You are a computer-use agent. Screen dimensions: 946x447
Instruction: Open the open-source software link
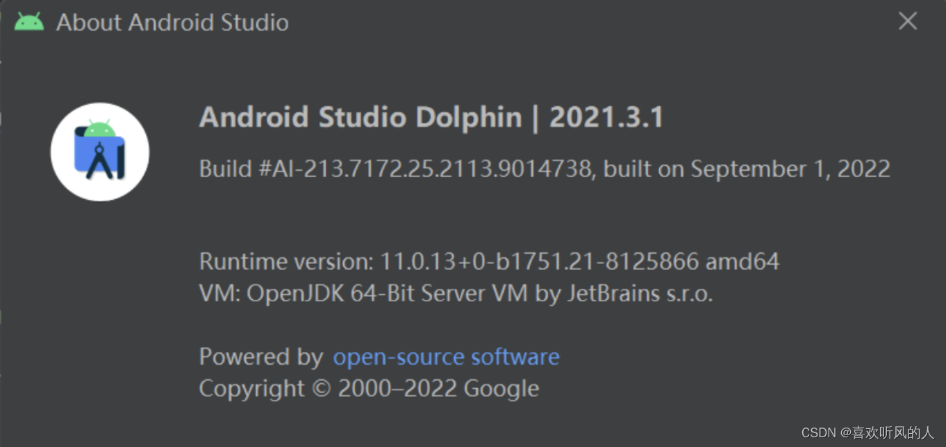(446, 356)
